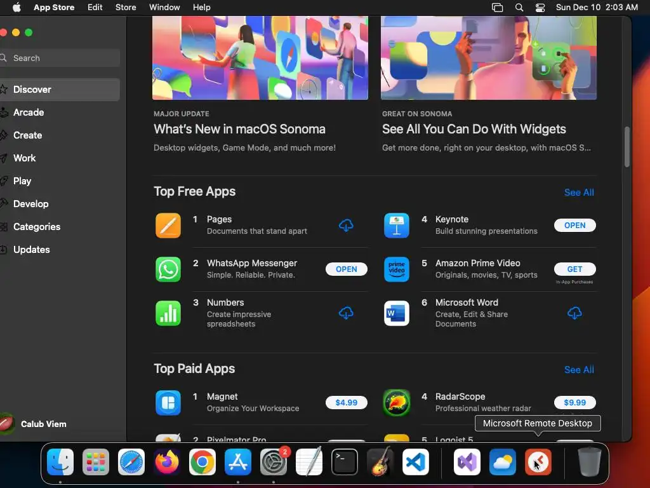This screenshot has width=650, height=488.
Task: Select Updates in the sidebar
Action: pos(59,249)
